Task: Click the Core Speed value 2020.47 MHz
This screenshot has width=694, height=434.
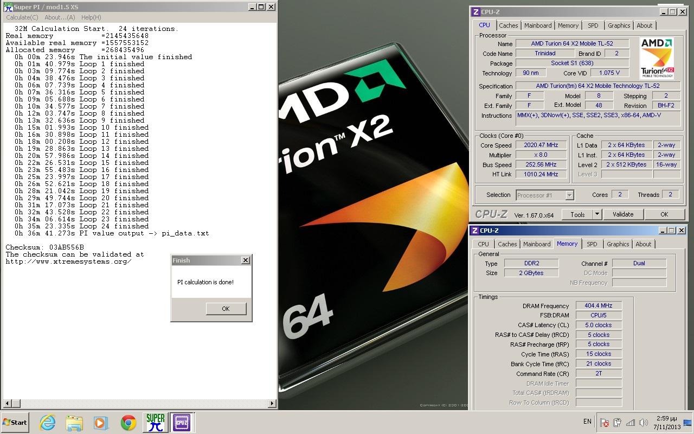Action: click(541, 145)
